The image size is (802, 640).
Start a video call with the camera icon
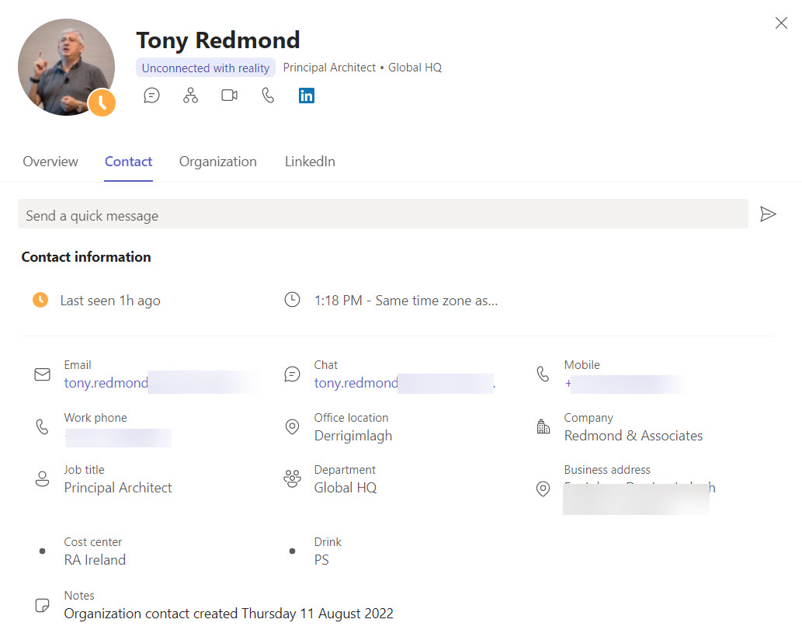tap(229, 96)
